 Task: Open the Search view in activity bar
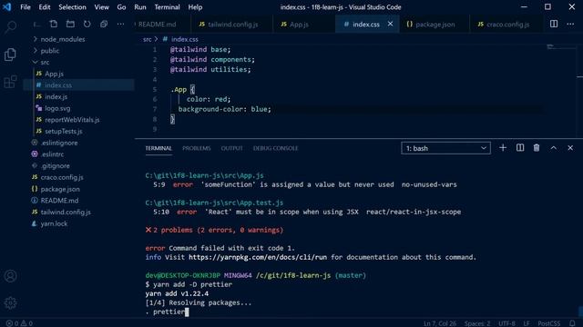pyautogui.click(x=10, y=26)
